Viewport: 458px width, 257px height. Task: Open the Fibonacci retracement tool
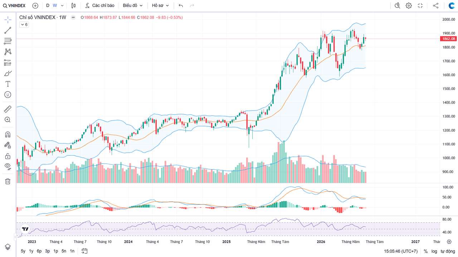pos(8,41)
